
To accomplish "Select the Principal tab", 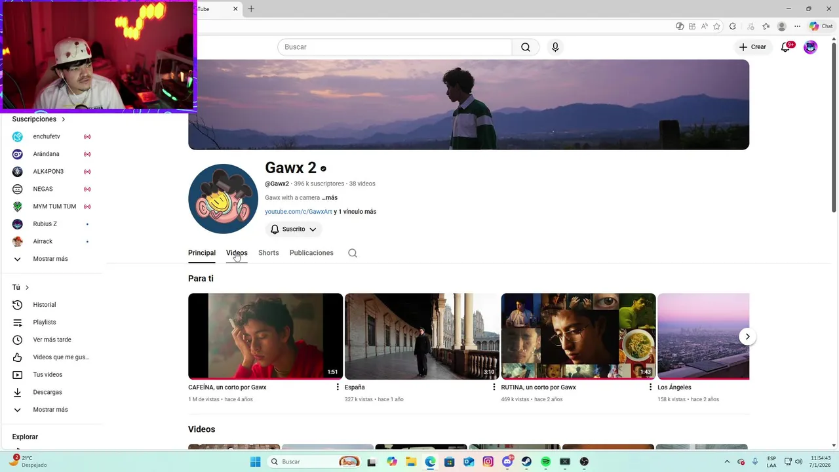I will pyautogui.click(x=202, y=253).
